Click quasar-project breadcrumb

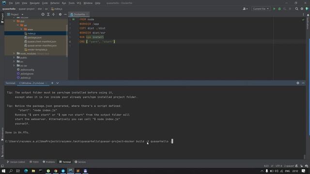[27, 9]
